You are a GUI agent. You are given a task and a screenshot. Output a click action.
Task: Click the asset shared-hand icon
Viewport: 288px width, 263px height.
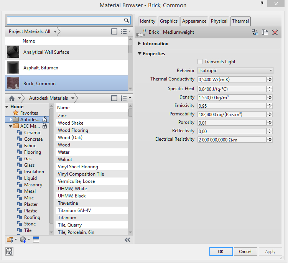click(x=141, y=33)
